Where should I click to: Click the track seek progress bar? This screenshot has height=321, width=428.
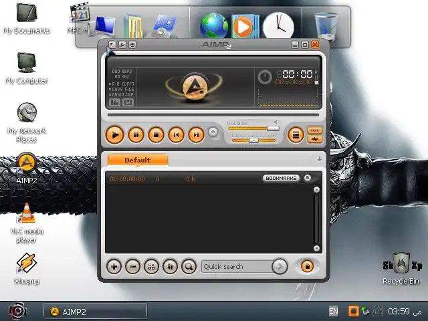(213, 115)
